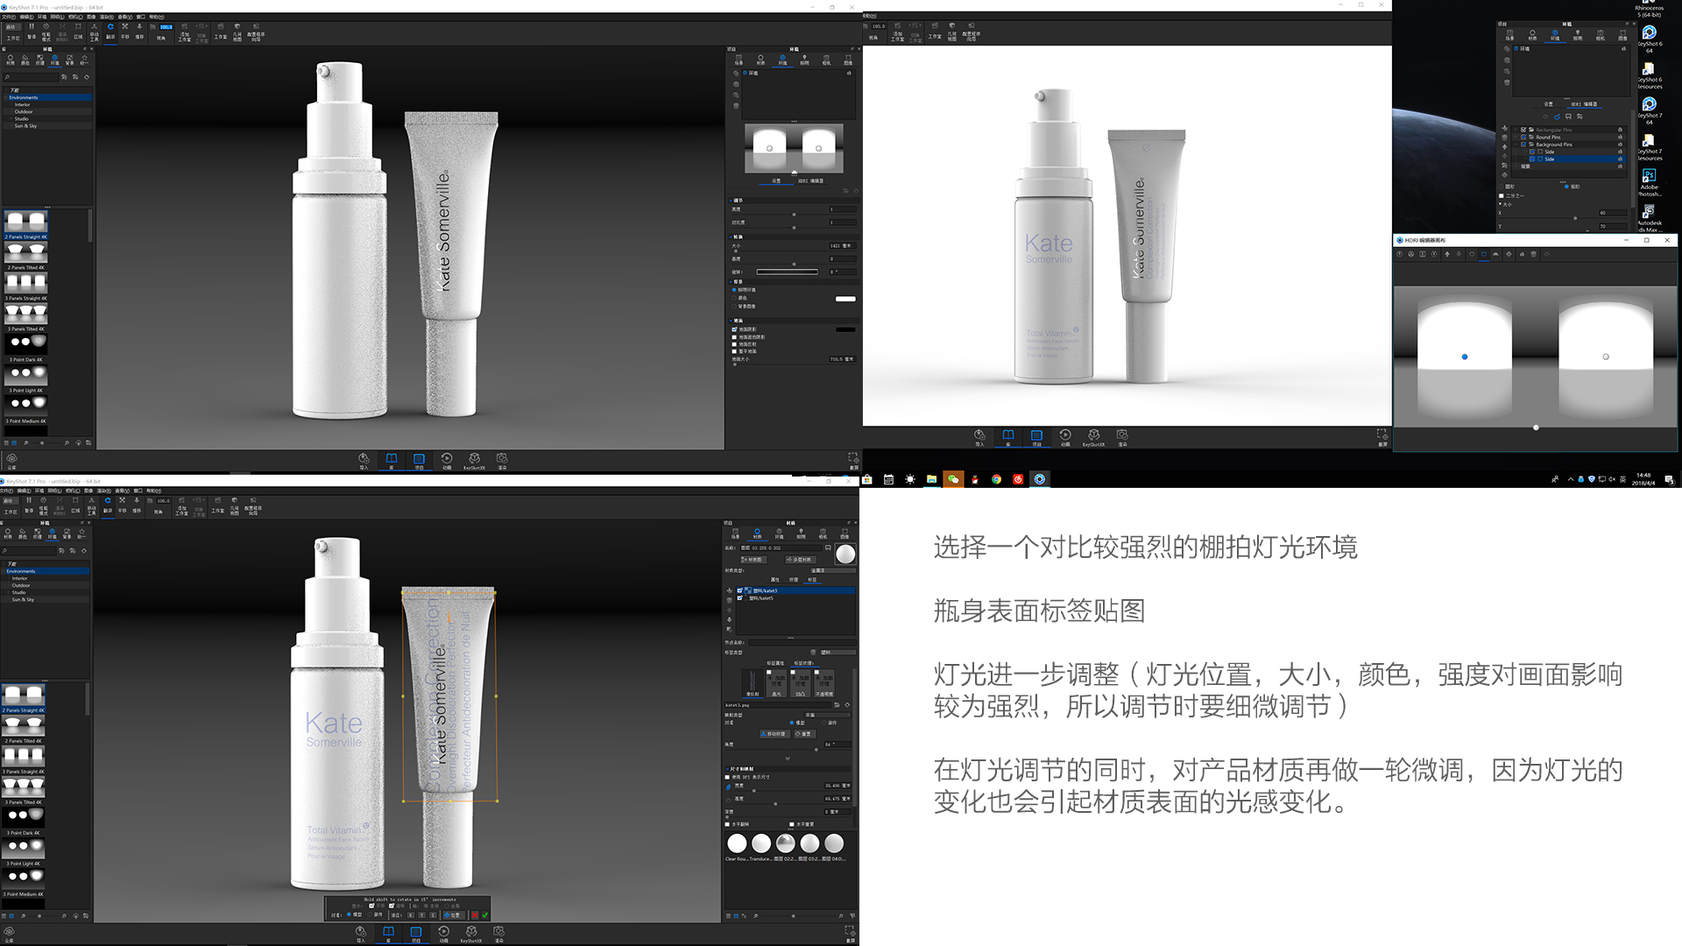Launch KeyShotXR from the bottom toolbar
The image size is (1682, 946).
[x=473, y=457]
